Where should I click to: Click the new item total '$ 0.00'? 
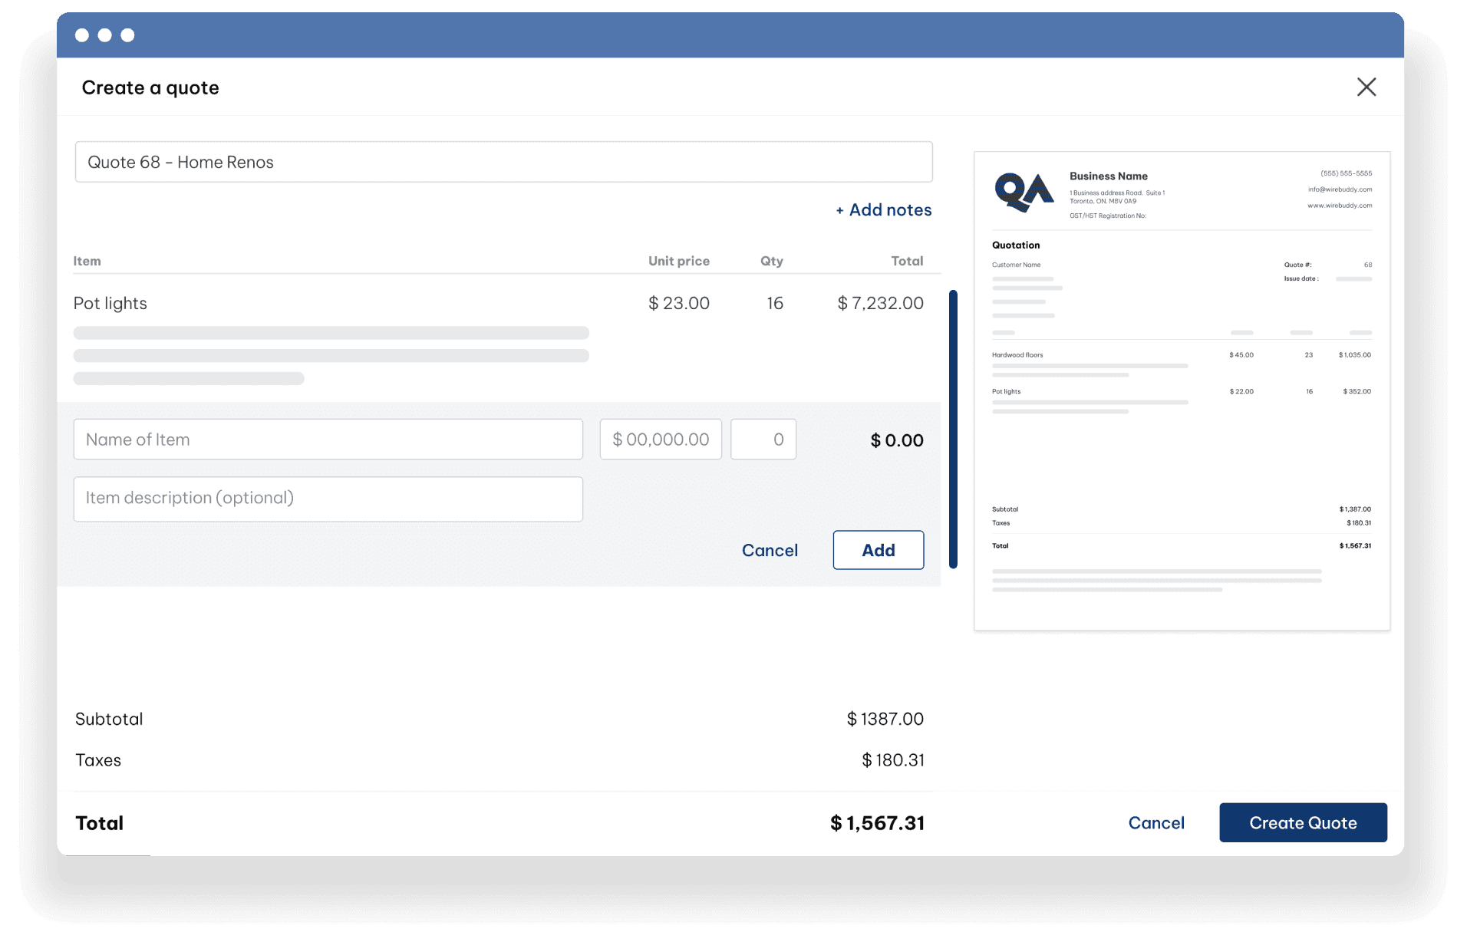897,441
